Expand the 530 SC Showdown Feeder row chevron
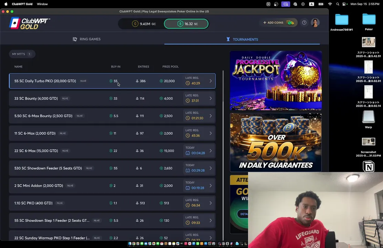The height and width of the screenshot is (248, 383). point(210,168)
